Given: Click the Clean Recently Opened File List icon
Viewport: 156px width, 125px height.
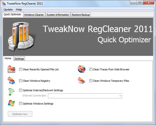Looking at the screenshot, I should (11, 69).
